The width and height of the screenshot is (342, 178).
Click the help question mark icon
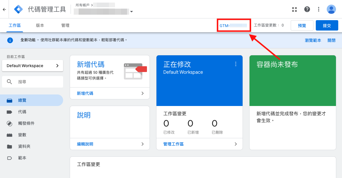307,9
